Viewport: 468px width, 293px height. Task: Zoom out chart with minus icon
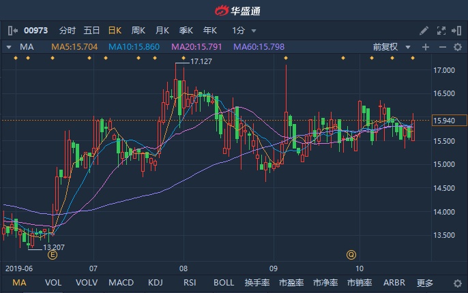(441, 47)
